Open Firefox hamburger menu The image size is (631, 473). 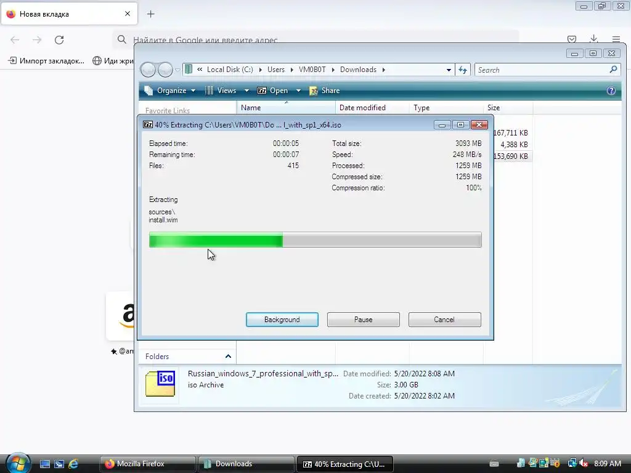click(616, 39)
